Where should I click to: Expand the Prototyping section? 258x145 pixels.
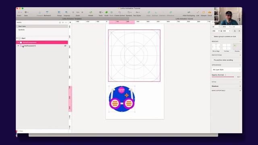(240, 55)
